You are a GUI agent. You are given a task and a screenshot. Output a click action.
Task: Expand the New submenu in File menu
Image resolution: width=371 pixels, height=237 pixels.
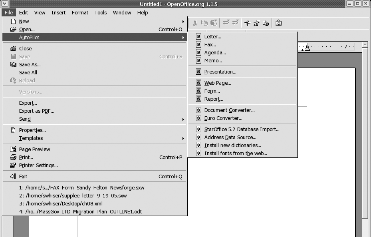pyautogui.click(x=95, y=22)
